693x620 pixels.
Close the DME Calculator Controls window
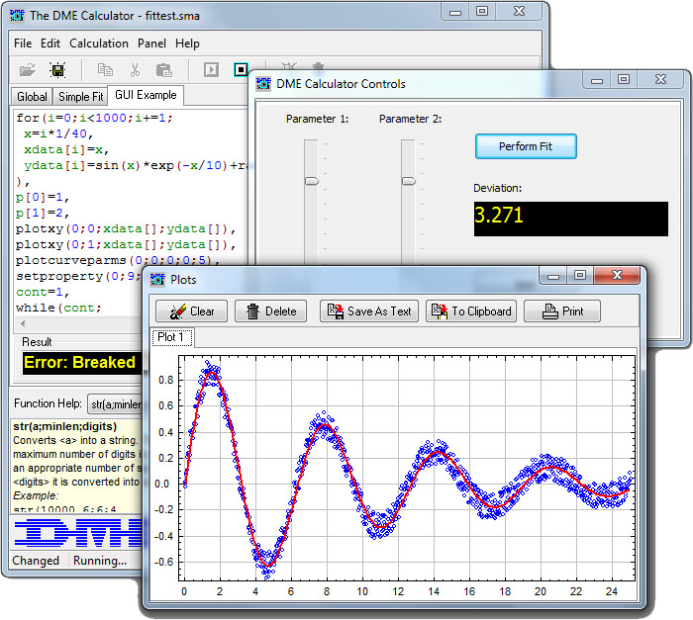[660, 79]
